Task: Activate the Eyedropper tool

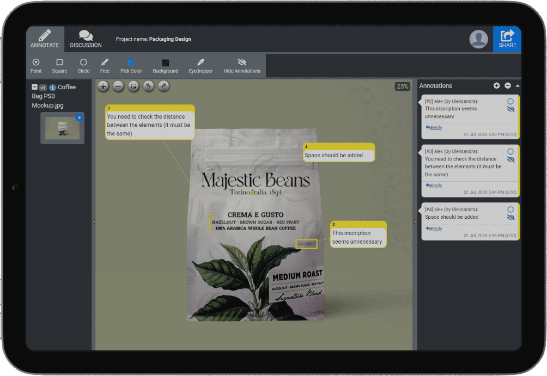Action: [200, 65]
